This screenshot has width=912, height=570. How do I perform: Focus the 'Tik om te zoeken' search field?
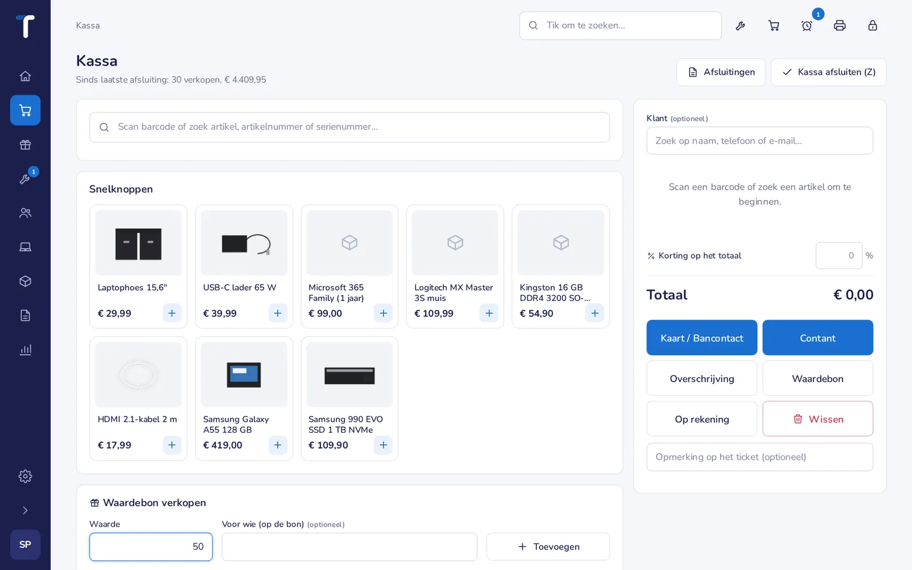(620, 26)
